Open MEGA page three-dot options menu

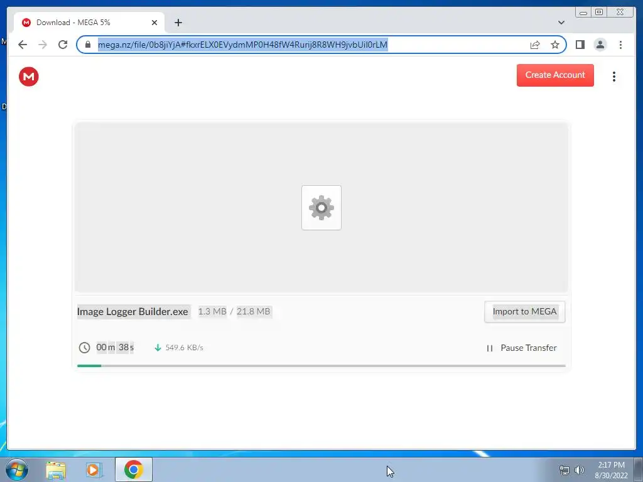click(614, 77)
